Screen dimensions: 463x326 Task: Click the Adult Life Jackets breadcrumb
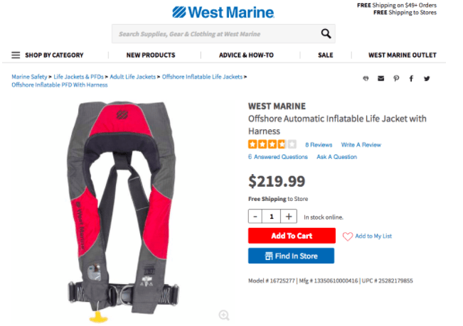133,76
